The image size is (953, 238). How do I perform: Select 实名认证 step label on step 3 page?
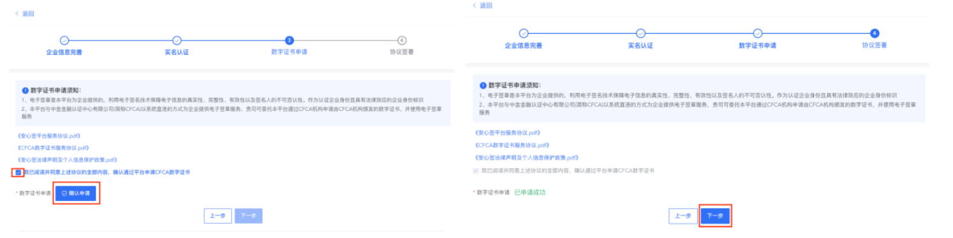[x=177, y=52]
